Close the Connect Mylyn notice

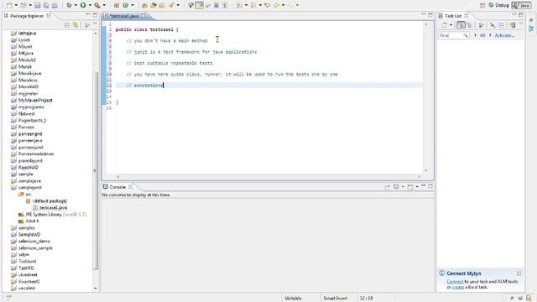(519, 273)
